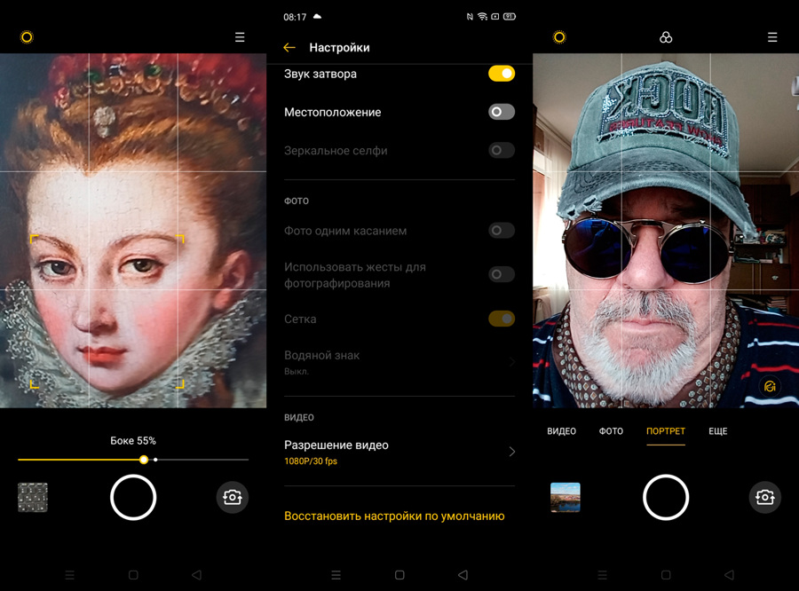
Task: Tap Восстановить настройки по умолчанию
Action: [394, 516]
